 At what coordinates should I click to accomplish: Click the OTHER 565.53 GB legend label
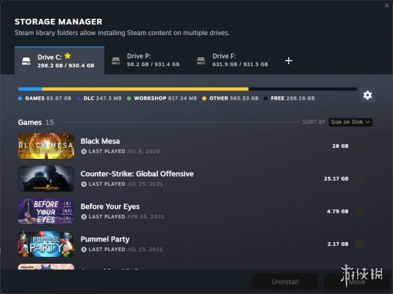tap(234, 98)
